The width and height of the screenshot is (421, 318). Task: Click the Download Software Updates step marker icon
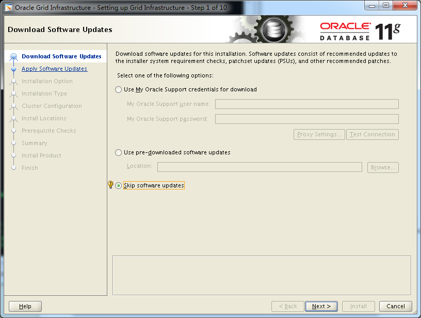click(x=14, y=57)
